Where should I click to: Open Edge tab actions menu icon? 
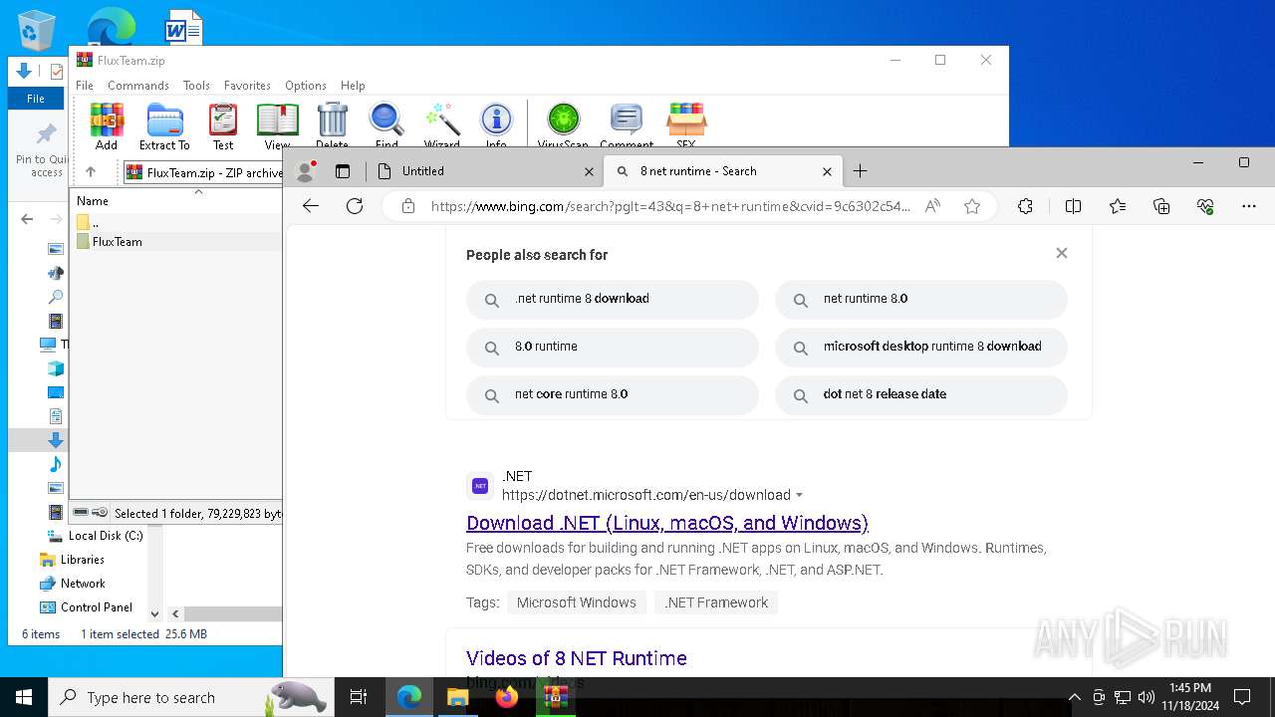tap(343, 171)
